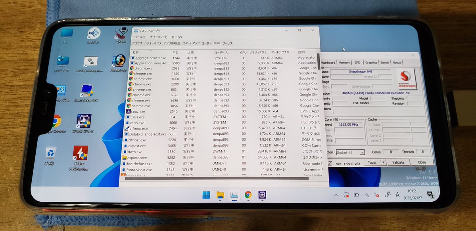Click the Tools button in CPU-Z
476x231 pixels.
(372, 162)
